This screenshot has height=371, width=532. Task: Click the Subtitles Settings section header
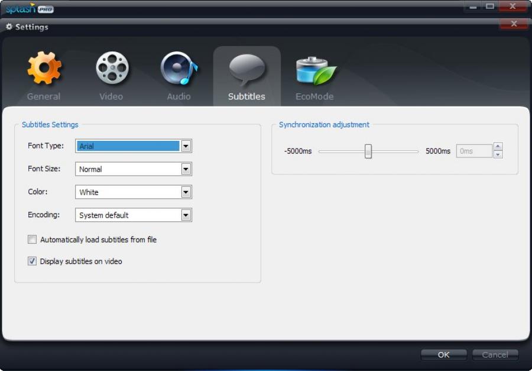pyautogui.click(x=50, y=125)
